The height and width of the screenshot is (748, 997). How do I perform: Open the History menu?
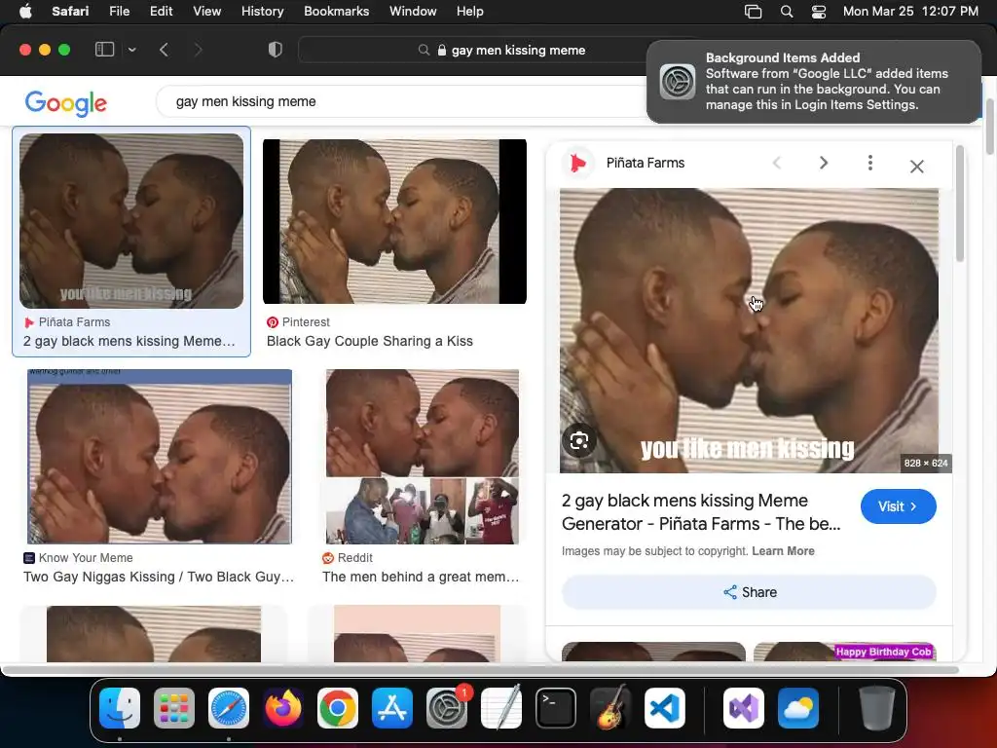tap(262, 12)
